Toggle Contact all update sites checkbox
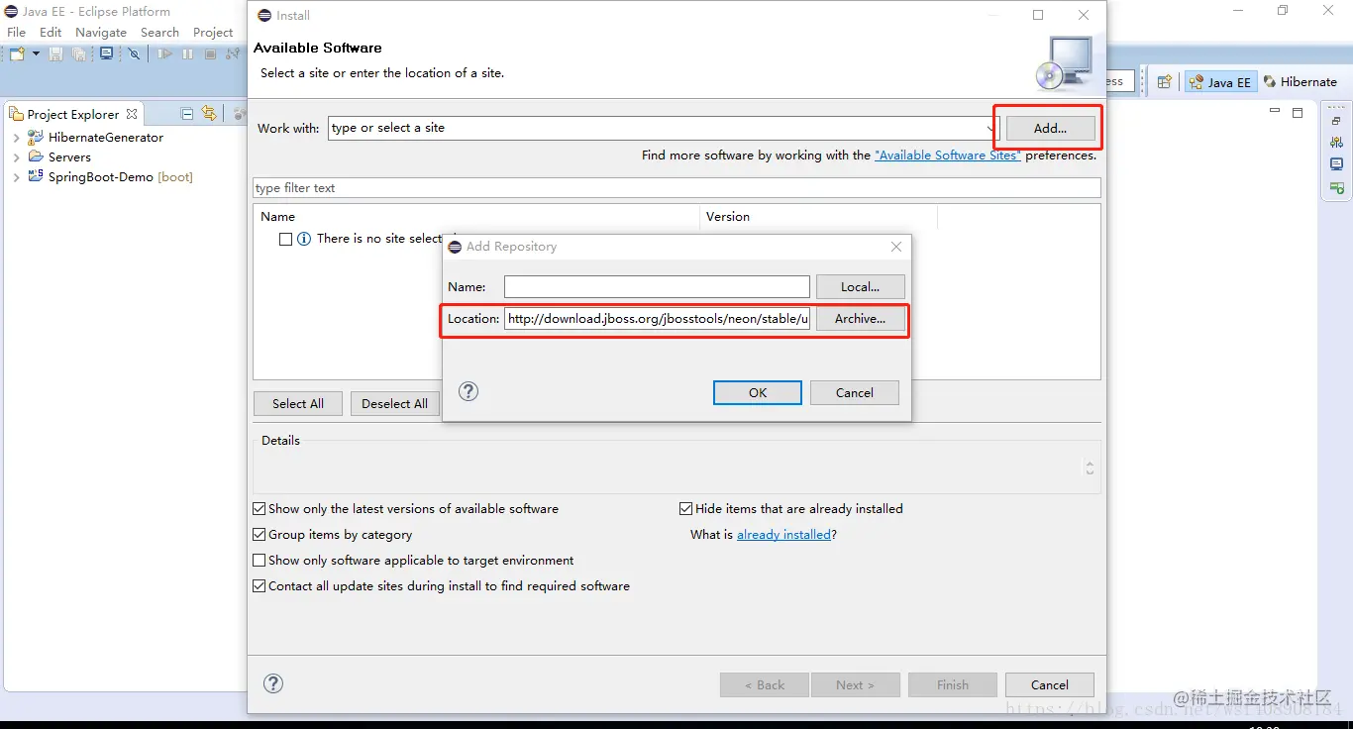 coord(260,586)
